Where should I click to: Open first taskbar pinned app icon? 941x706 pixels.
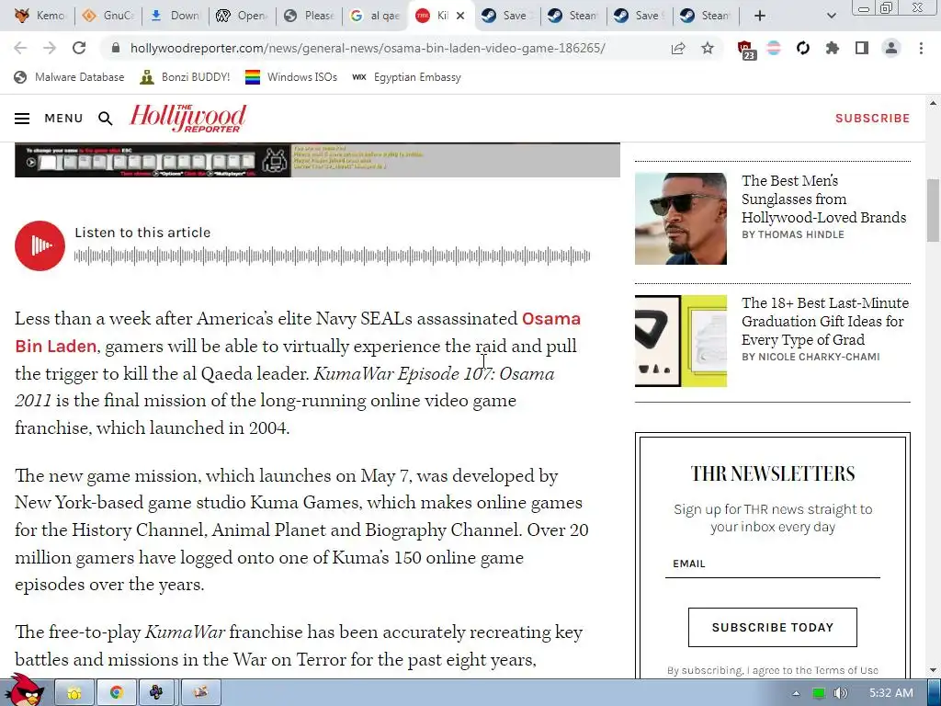74,693
